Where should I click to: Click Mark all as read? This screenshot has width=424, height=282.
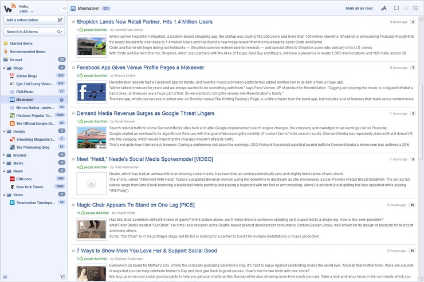click(359, 9)
